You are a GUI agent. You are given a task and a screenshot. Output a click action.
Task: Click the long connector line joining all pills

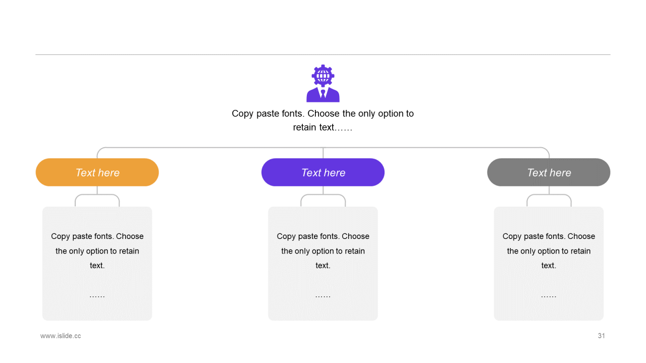[323, 148]
